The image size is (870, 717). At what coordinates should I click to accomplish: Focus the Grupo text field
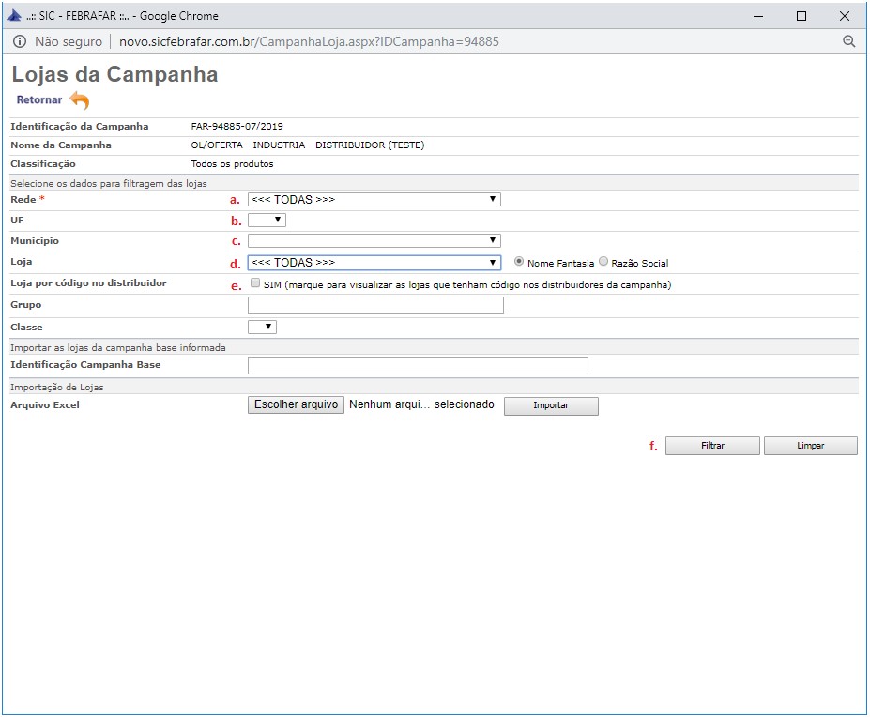(375, 305)
